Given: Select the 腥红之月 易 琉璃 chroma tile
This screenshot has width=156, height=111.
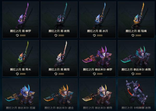Looking at the screenshot, I should click(136, 20).
